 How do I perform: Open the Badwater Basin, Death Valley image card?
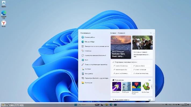pos(121,47)
